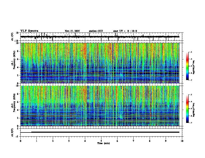Click the ch.1 color bar legend label
This screenshot has width=205, height=158.
click(x=194, y=67)
